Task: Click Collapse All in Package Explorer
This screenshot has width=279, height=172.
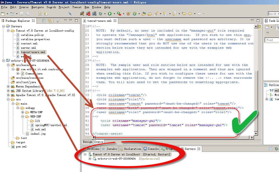Action: tap(44, 21)
